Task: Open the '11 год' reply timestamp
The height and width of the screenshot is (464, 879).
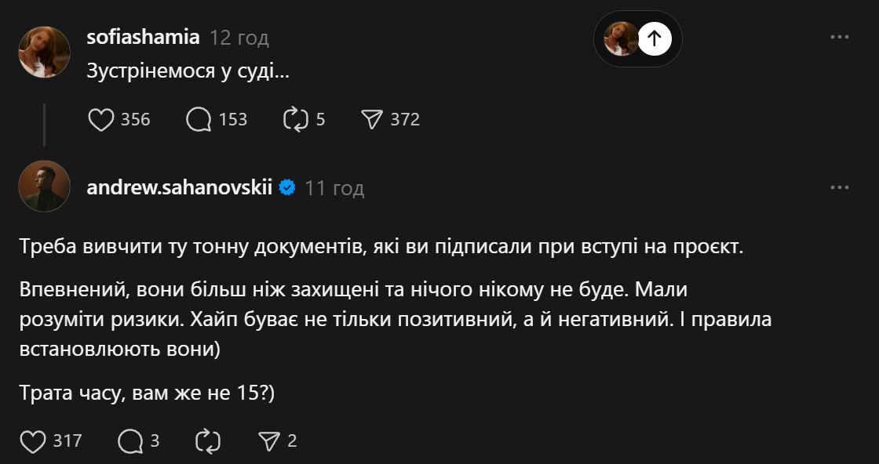Action: point(335,188)
